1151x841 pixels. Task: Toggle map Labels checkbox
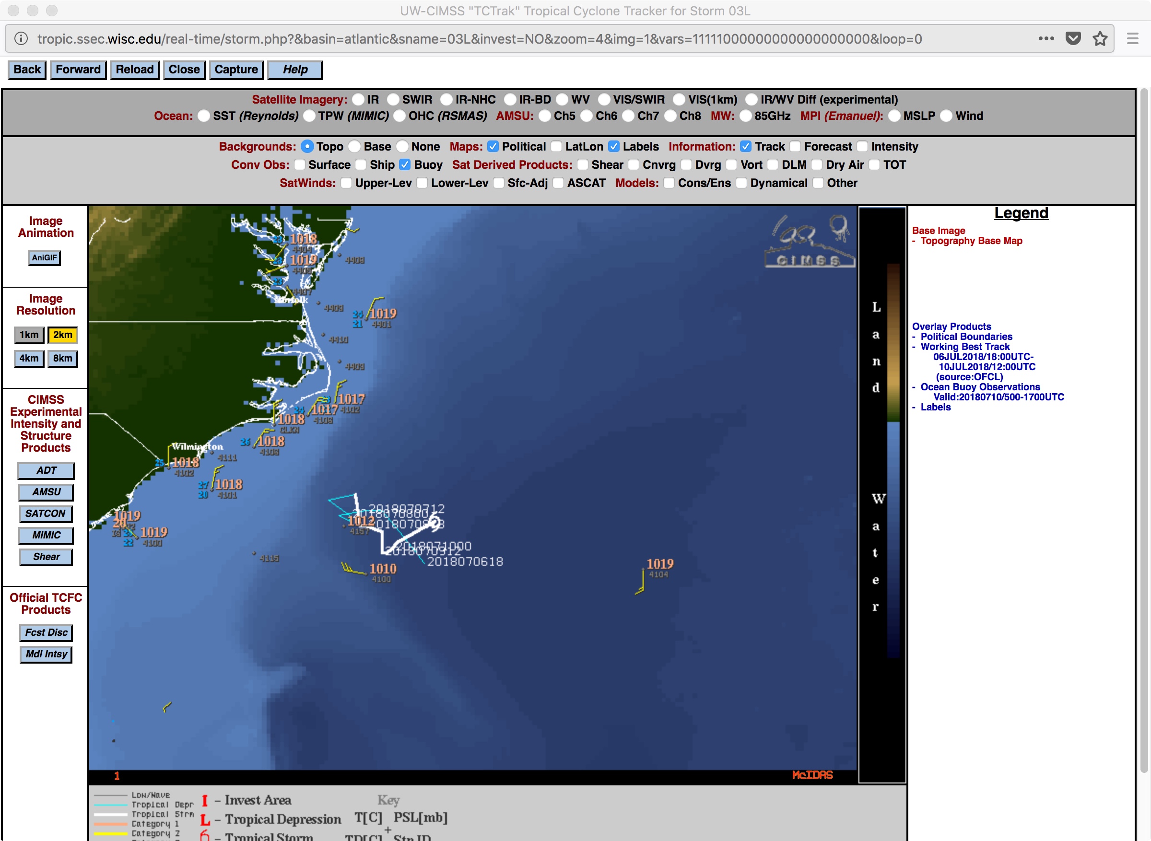click(x=614, y=147)
